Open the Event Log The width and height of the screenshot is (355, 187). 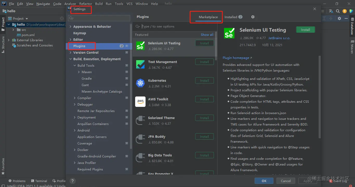click(338, 181)
